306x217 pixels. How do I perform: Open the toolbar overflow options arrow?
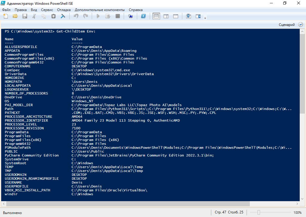205,18
